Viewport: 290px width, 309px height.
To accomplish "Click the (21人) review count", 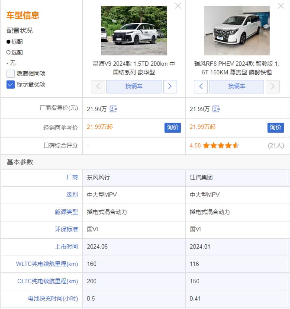I will [276, 146].
